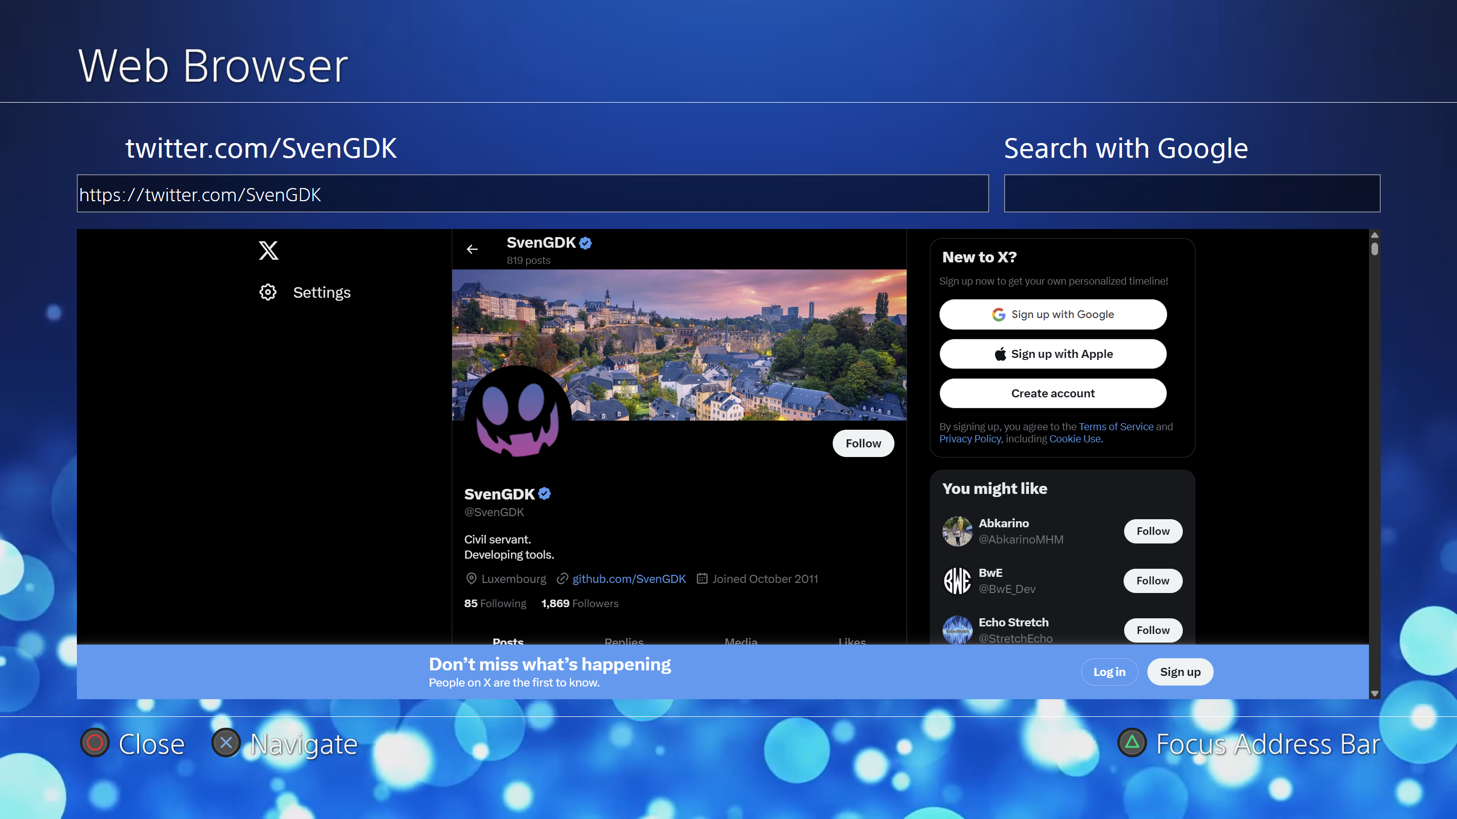Click the @SvenGDK handle text
The image size is (1457, 819).
tap(494, 512)
